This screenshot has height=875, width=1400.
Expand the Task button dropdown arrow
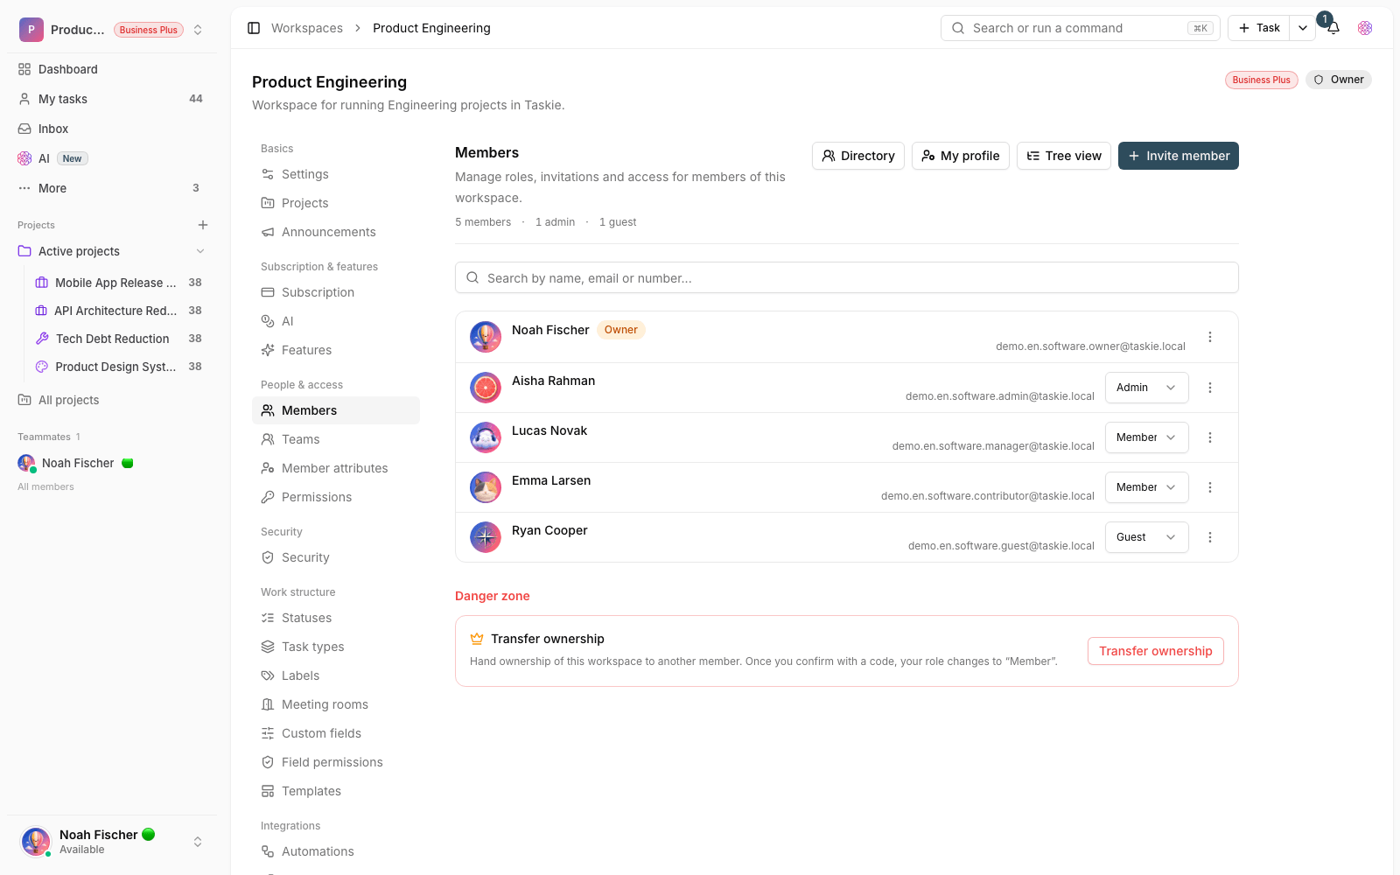coord(1303,28)
